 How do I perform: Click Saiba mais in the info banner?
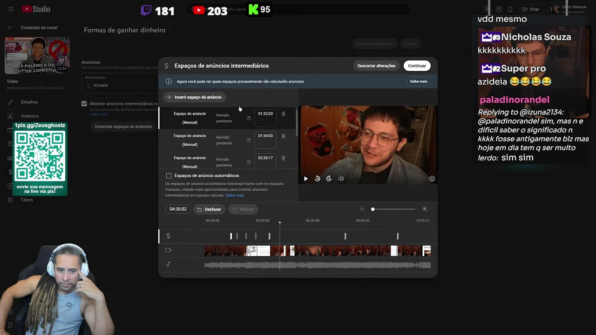pyautogui.click(x=419, y=81)
